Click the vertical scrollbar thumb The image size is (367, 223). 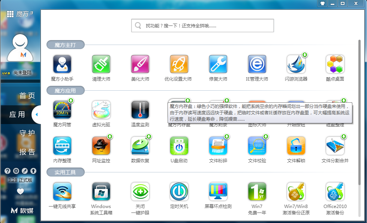pos(360,112)
